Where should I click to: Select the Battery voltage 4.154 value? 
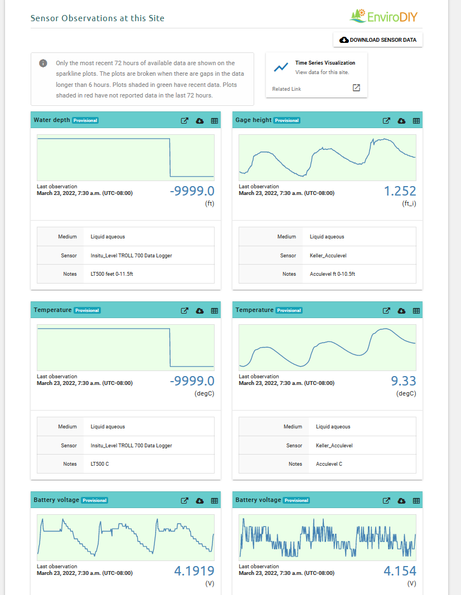(400, 570)
